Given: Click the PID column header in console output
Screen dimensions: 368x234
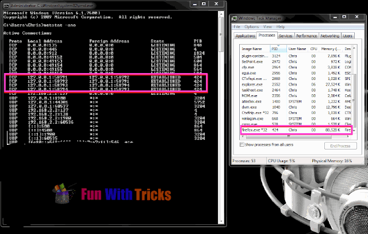Looking at the screenshot, I should tap(198, 41).
